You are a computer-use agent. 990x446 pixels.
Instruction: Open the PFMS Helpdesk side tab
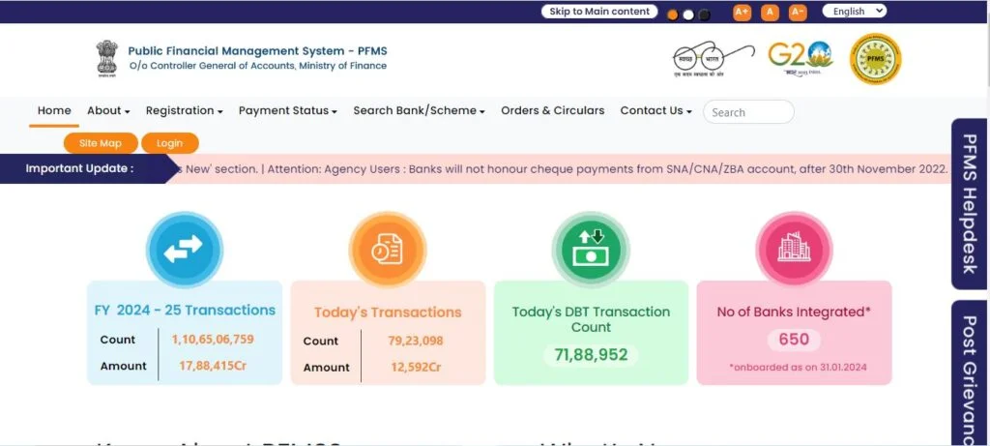point(970,203)
